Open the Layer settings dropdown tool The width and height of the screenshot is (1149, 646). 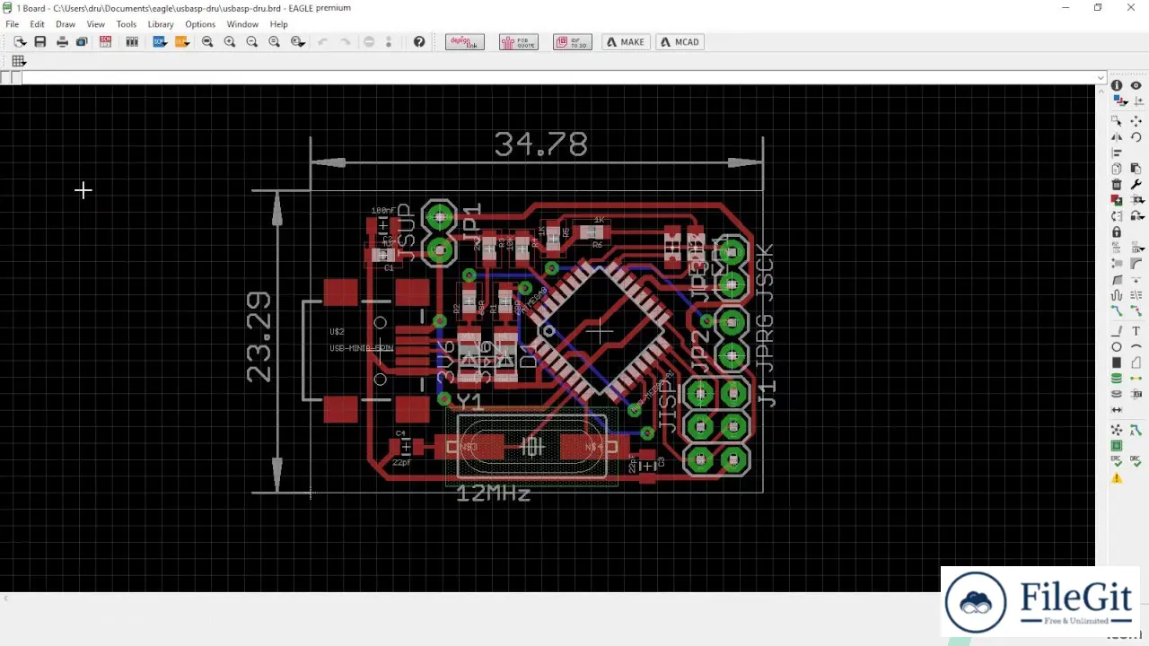coord(1118,101)
